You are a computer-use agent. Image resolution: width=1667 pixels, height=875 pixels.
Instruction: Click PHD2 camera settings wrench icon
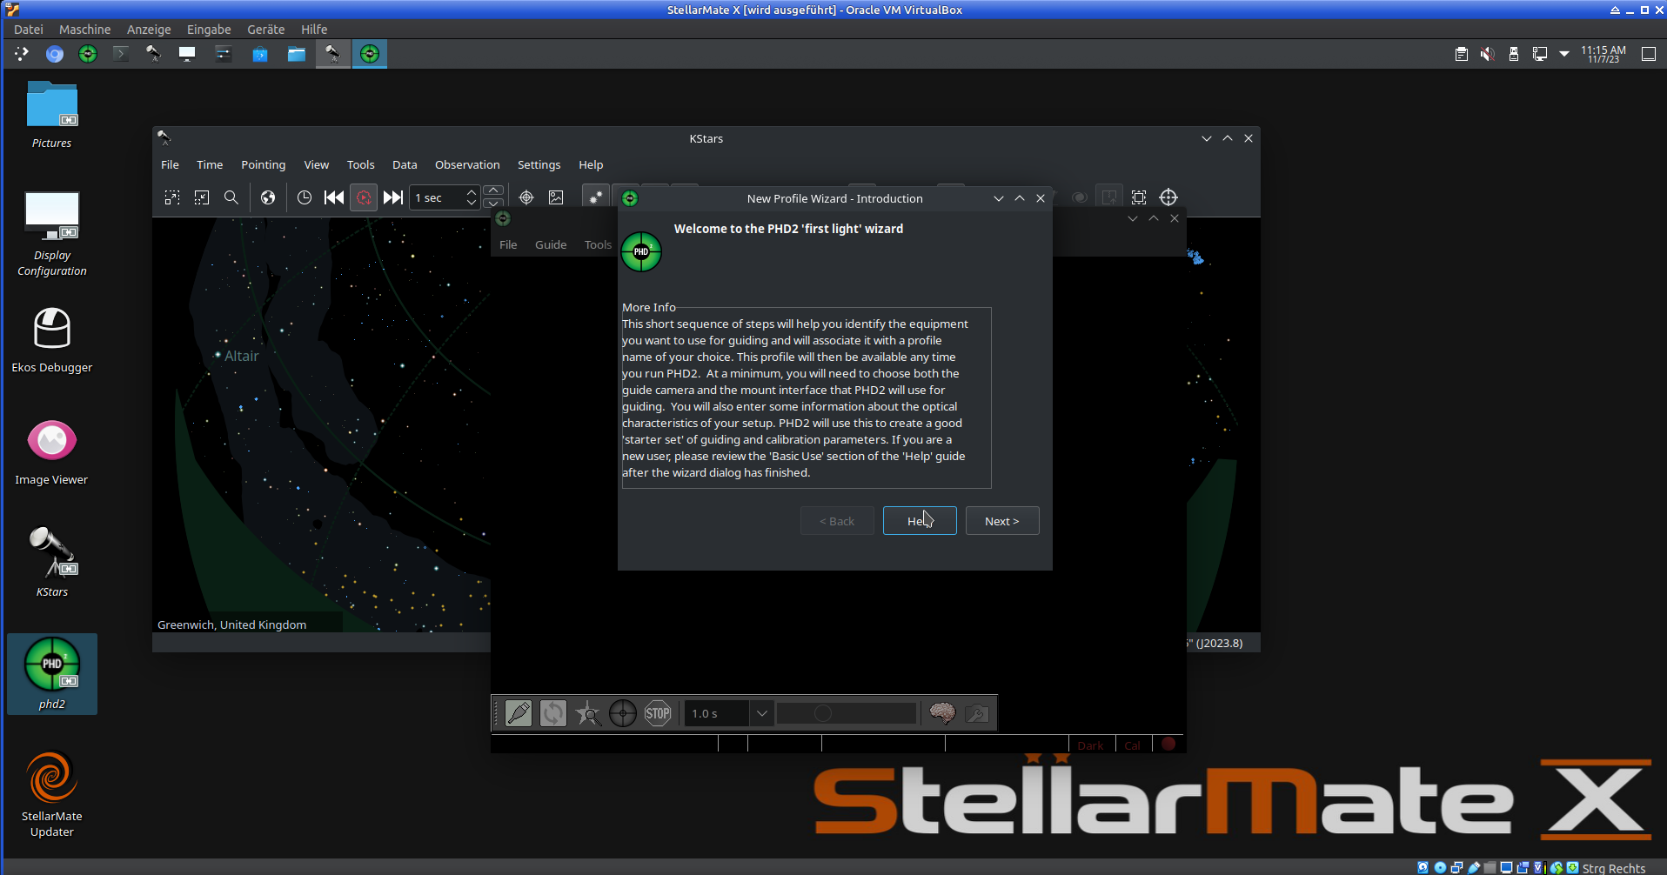[977, 713]
